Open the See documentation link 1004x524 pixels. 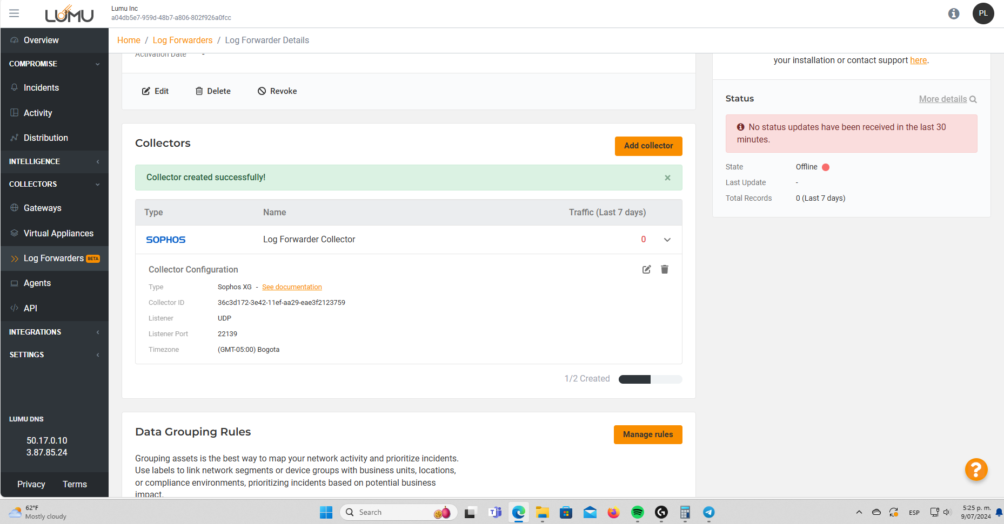point(292,287)
